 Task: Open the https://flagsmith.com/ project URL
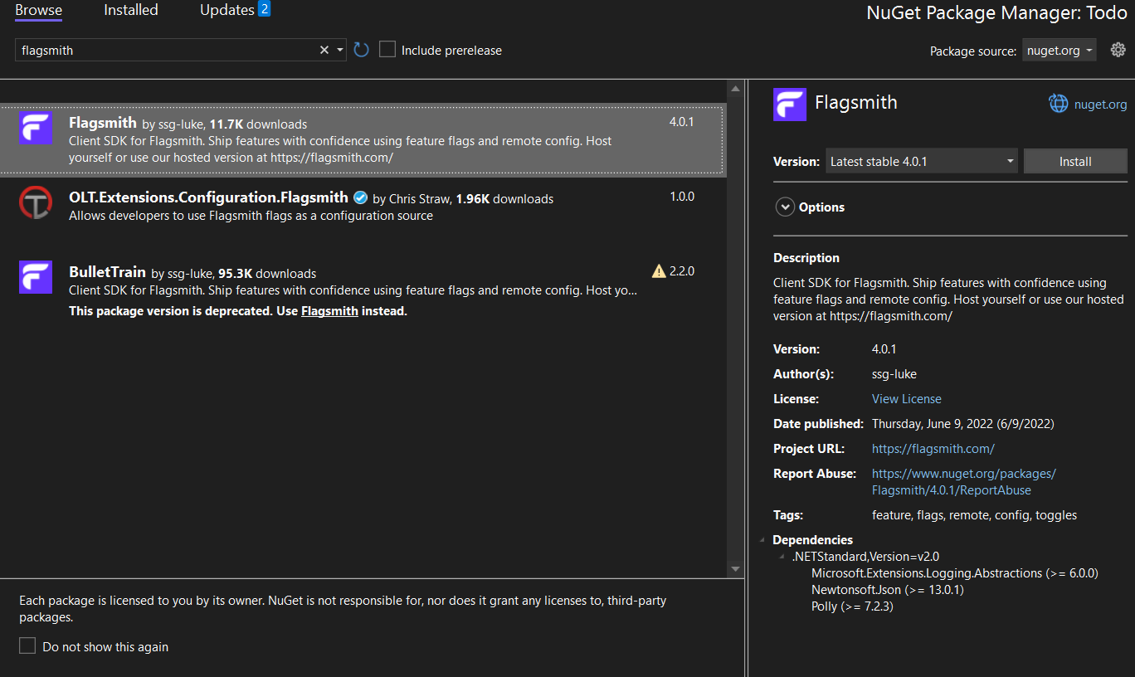pos(933,448)
